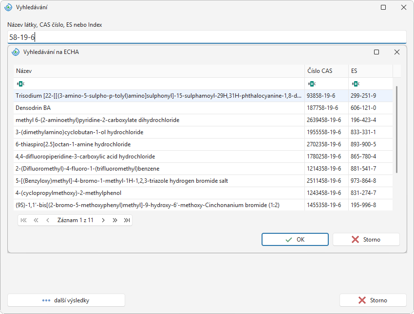Select 3-(dimethylamino)cyclobutan-1-ol hydrochloride row
This screenshot has width=414, height=314.
(x=203, y=132)
